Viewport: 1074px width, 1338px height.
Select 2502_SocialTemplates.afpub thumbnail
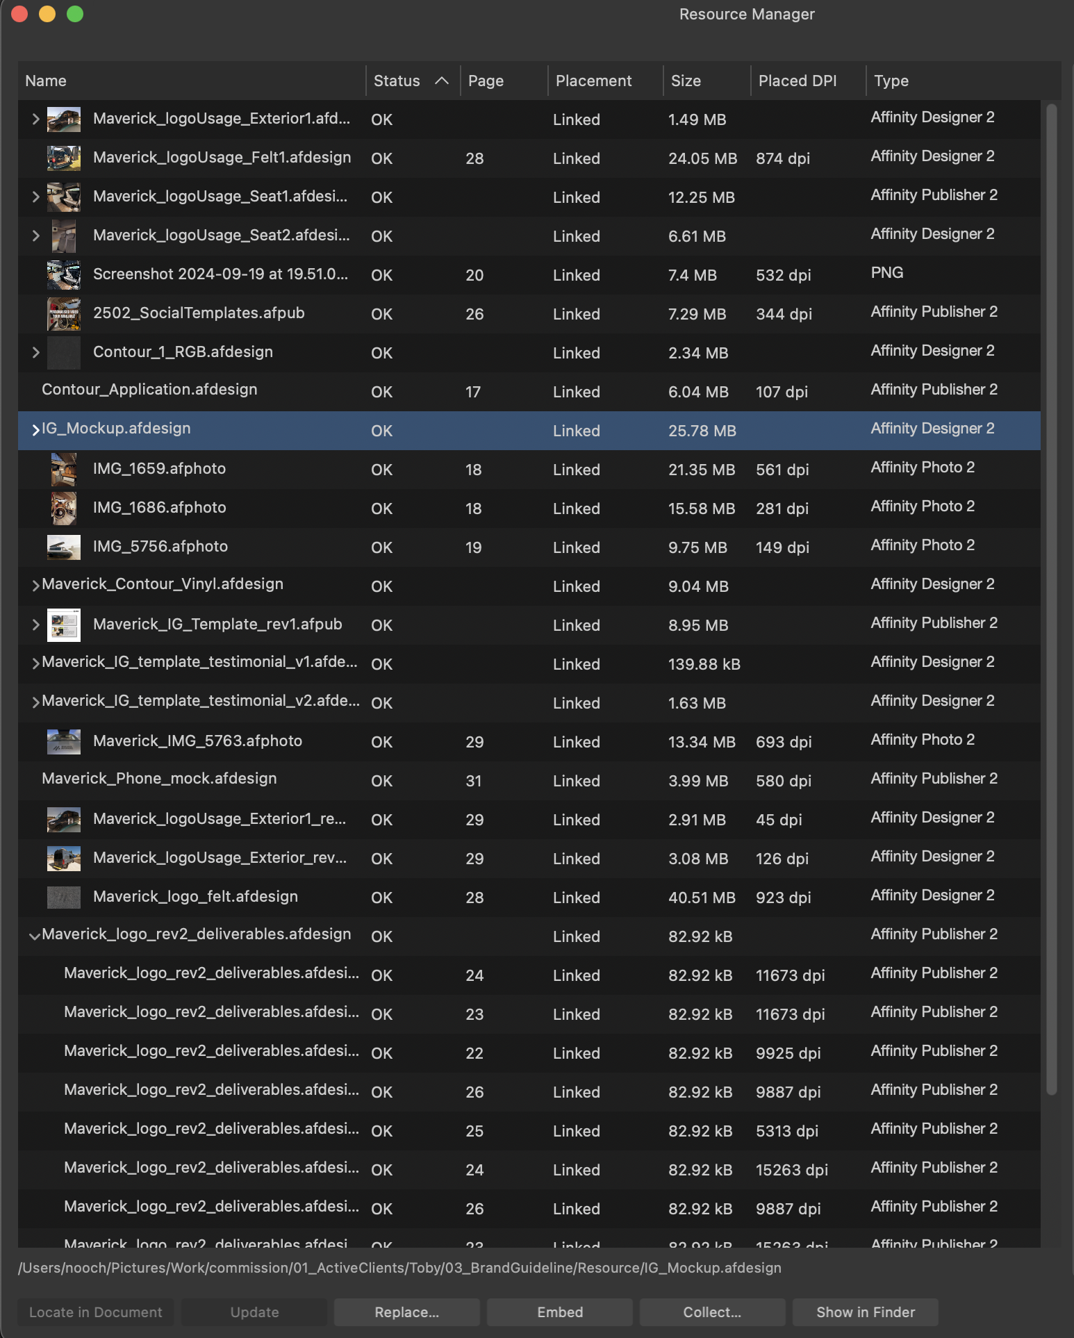(63, 313)
